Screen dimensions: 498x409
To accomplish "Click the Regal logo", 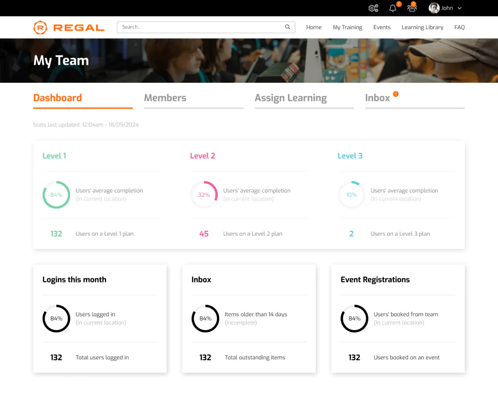I will point(69,28).
